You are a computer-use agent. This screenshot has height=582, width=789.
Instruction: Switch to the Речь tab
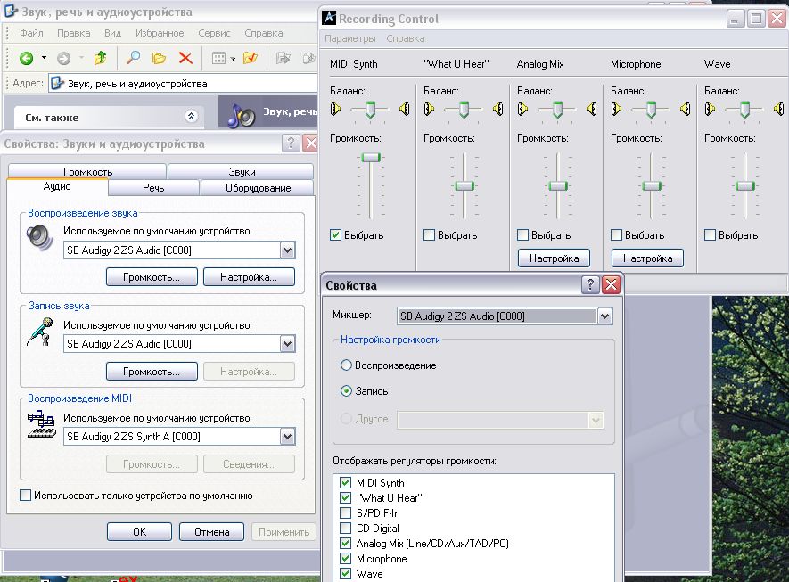pyautogui.click(x=153, y=188)
